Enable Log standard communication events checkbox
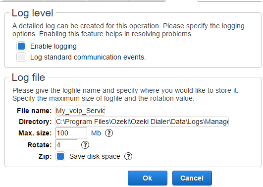The height and width of the screenshot is (187, 263). point(21,57)
